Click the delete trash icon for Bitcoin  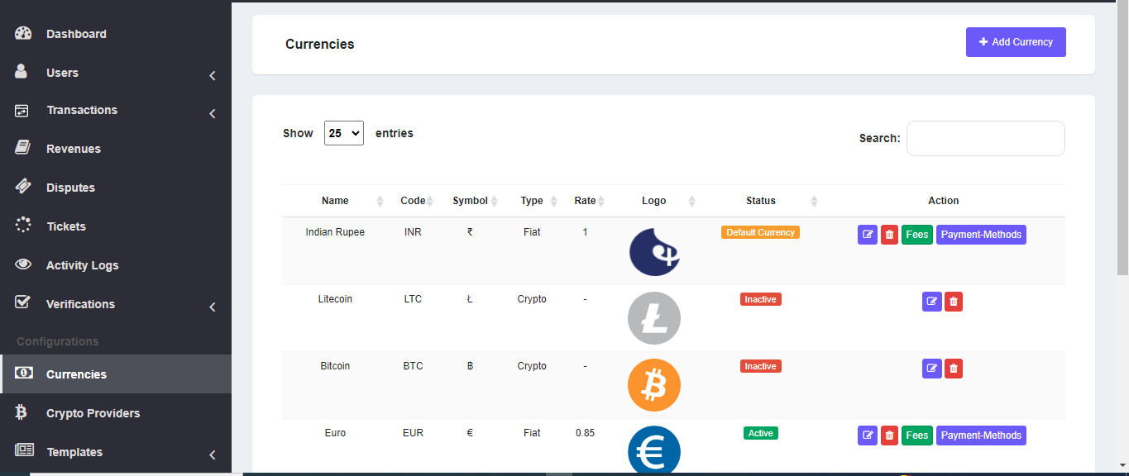click(954, 369)
